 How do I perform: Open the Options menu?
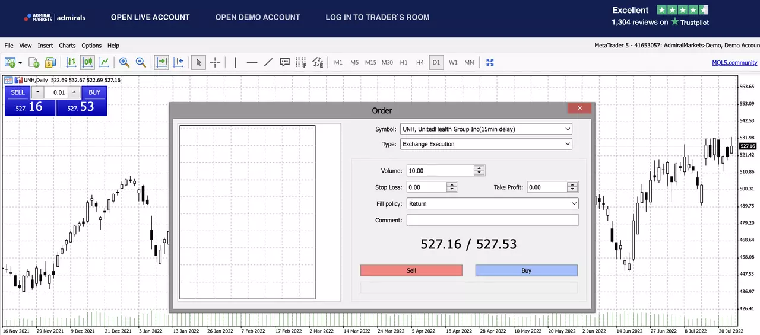91,46
